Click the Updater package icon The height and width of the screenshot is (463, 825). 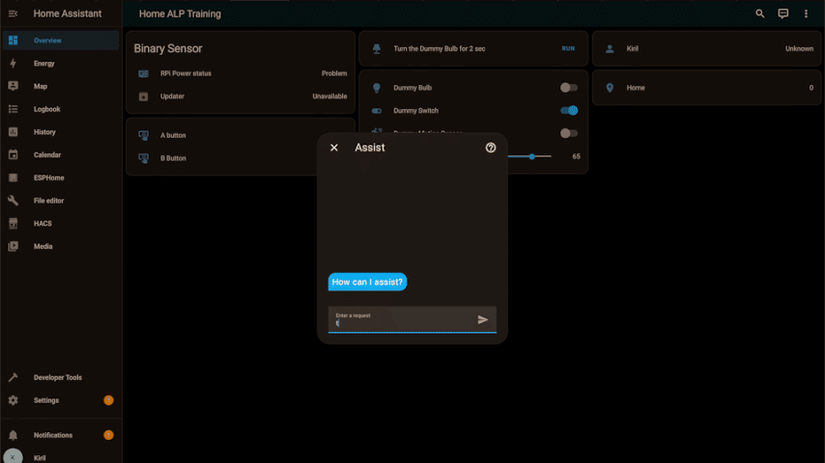[x=143, y=96]
